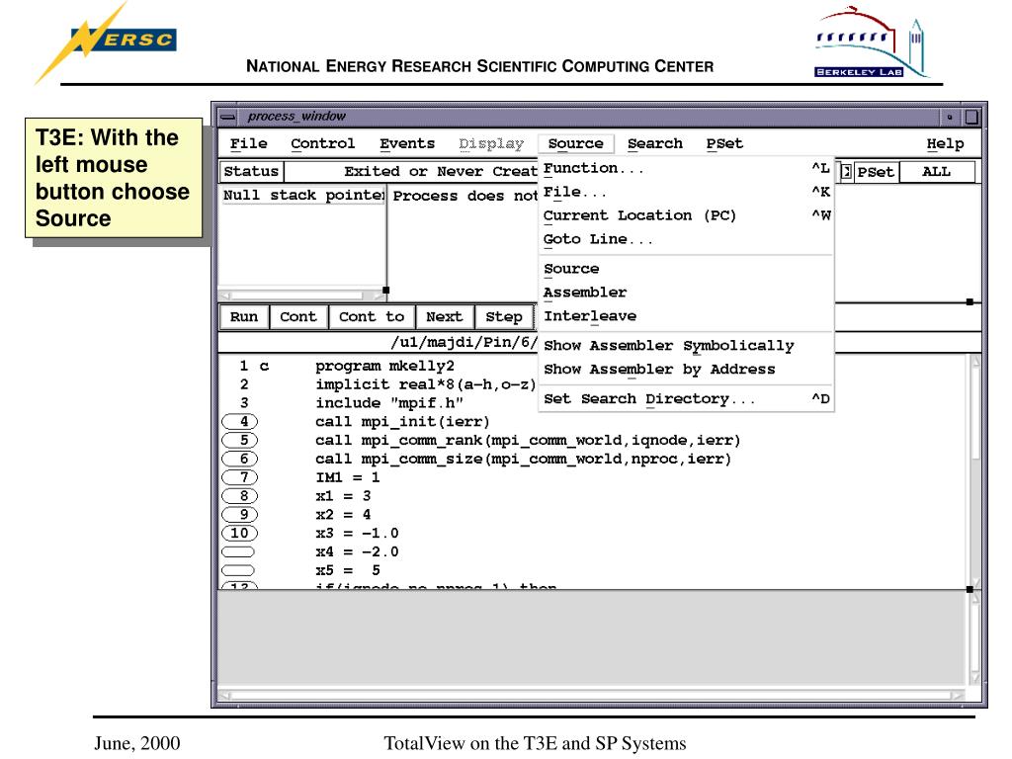1012x759 pixels.
Task: Click the Cont to button
Action: pos(372,317)
